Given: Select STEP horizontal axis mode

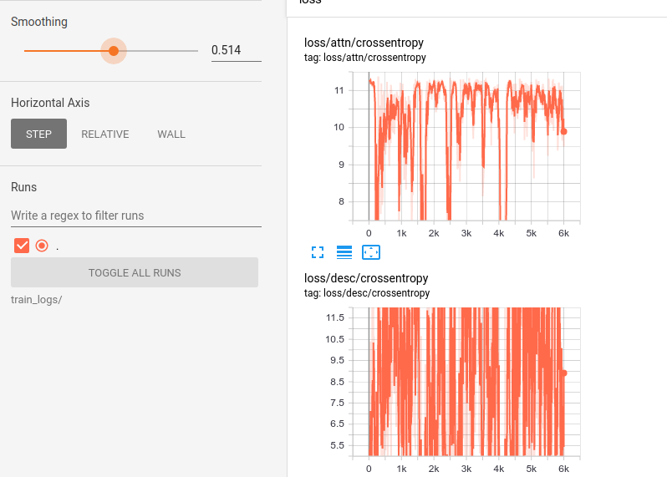Looking at the screenshot, I should pyautogui.click(x=38, y=134).
